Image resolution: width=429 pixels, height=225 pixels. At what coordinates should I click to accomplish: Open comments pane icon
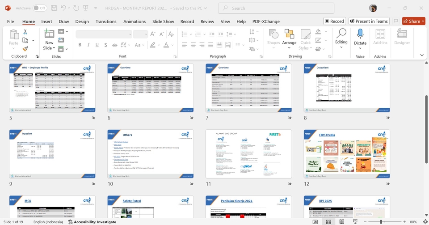(x=395, y=21)
